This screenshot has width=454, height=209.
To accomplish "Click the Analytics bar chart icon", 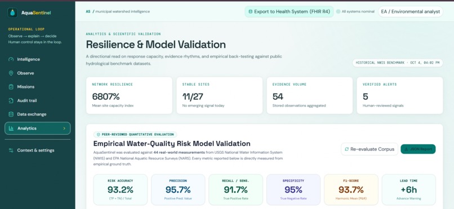I will click(11, 128).
